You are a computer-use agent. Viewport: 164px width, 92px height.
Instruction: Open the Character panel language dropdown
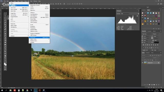coord(147,50)
